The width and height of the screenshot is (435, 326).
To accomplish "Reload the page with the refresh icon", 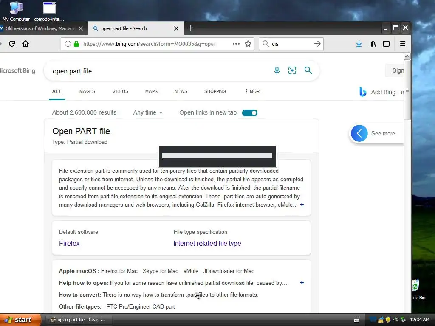I will coord(12,44).
